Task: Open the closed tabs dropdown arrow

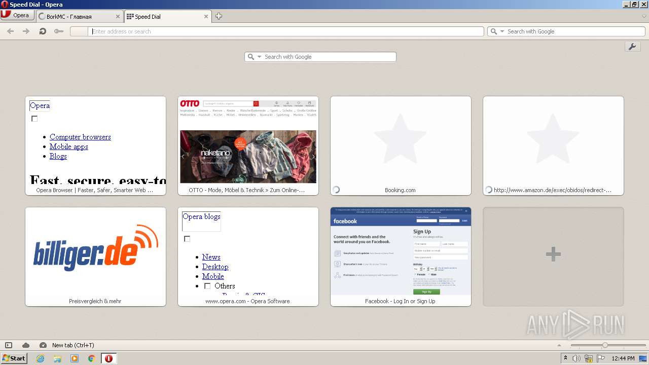Action: pos(644,16)
